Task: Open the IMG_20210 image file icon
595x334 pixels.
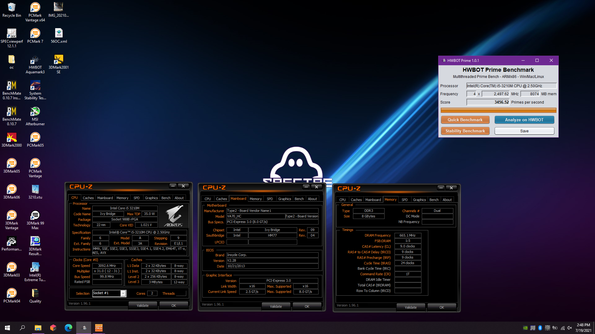Action: [59, 10]
